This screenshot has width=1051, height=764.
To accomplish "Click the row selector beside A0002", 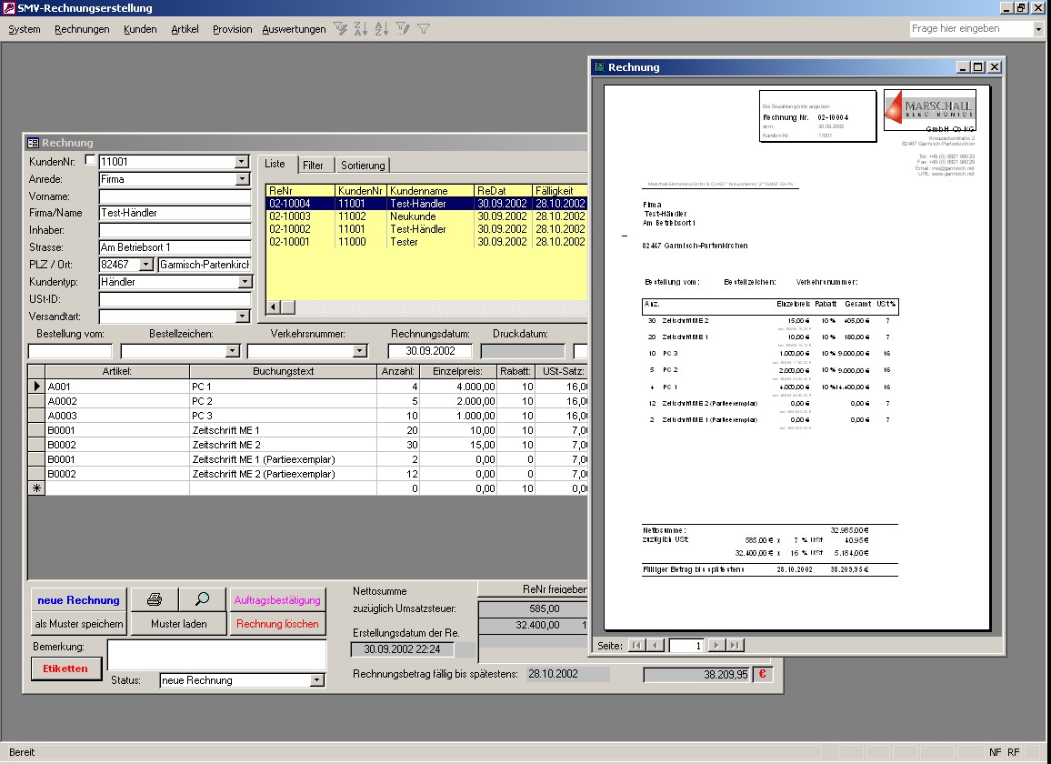I will pyautogui.click(x=37, y=401).
